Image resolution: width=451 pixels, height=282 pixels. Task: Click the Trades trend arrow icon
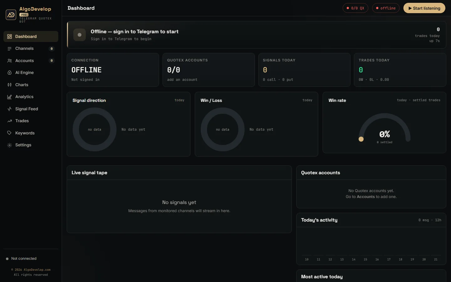pos(9,121)
